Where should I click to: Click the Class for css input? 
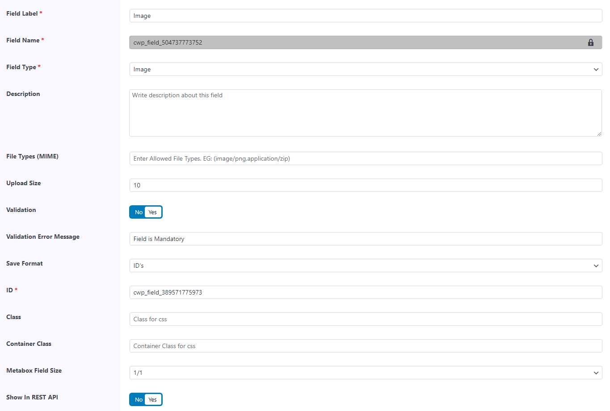pos(366,319)
